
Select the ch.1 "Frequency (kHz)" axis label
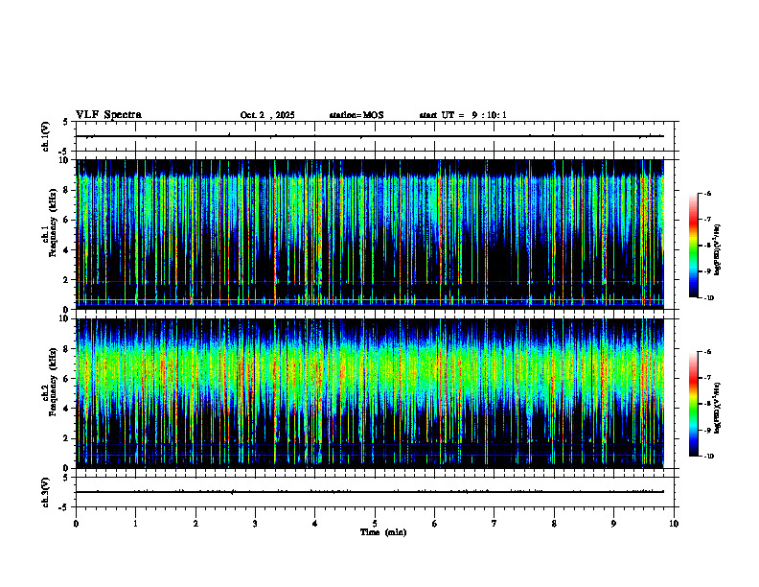(53, 223)
